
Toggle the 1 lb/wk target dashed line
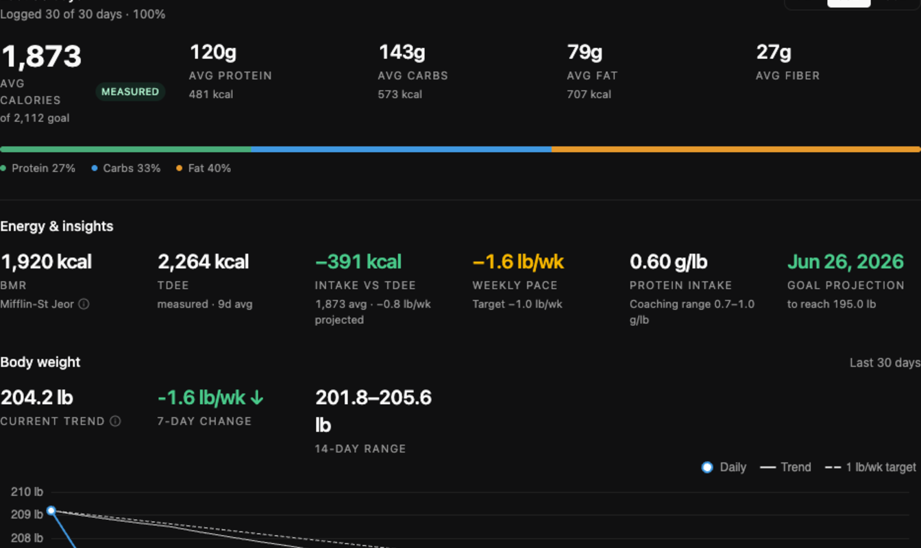[870, 467]
